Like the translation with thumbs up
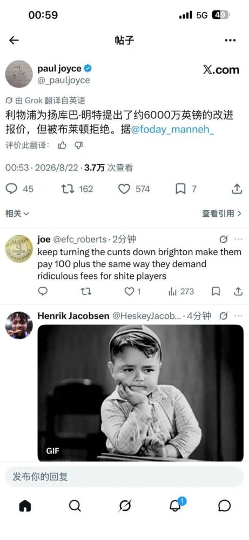 click(x=62, y=146)
